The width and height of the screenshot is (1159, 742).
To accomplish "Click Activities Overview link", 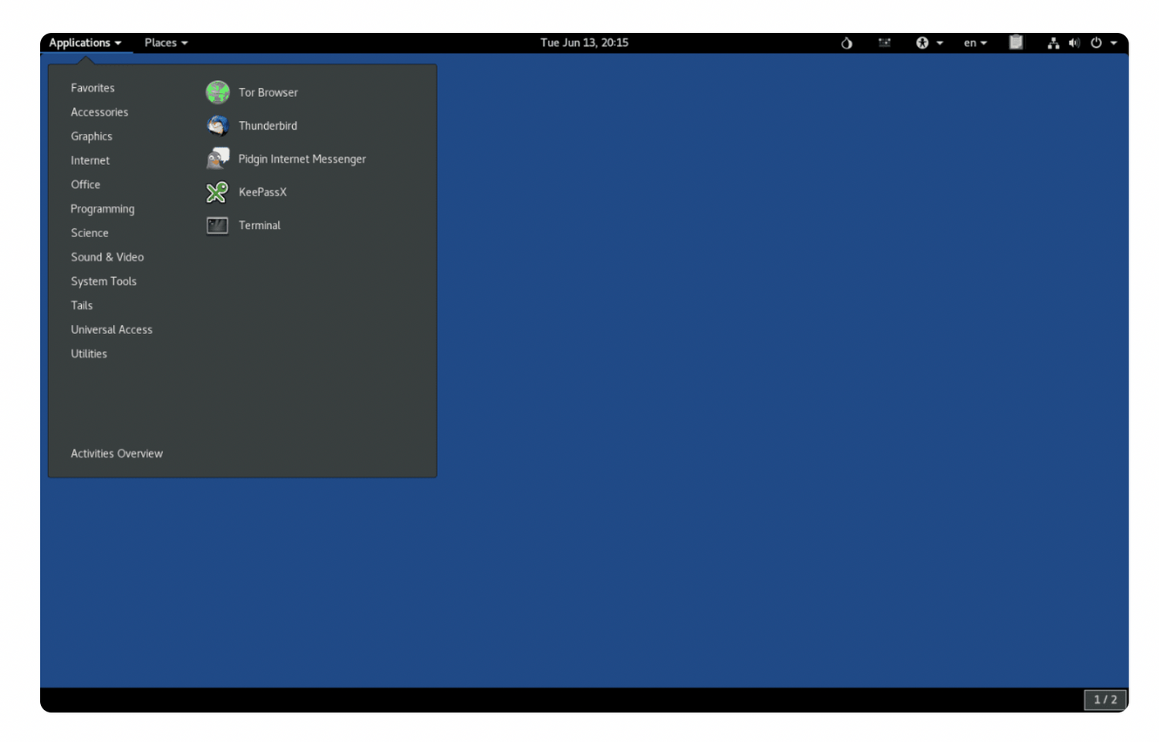I will click(x=116, y=454).
